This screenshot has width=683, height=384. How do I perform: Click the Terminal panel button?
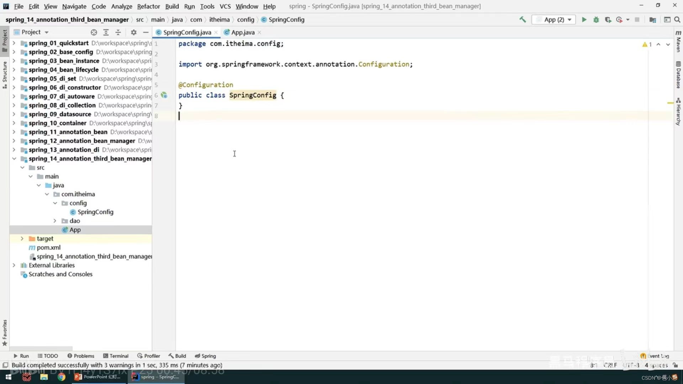tap(119, 356)
